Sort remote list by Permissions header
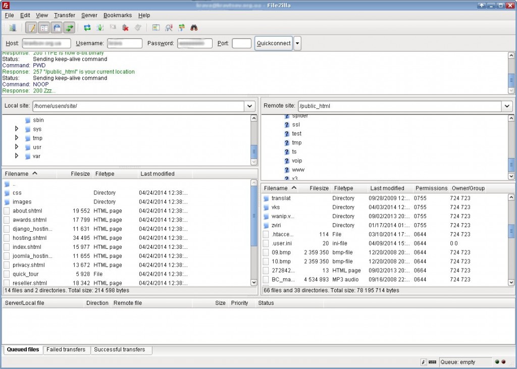 (x=431, y=188)
